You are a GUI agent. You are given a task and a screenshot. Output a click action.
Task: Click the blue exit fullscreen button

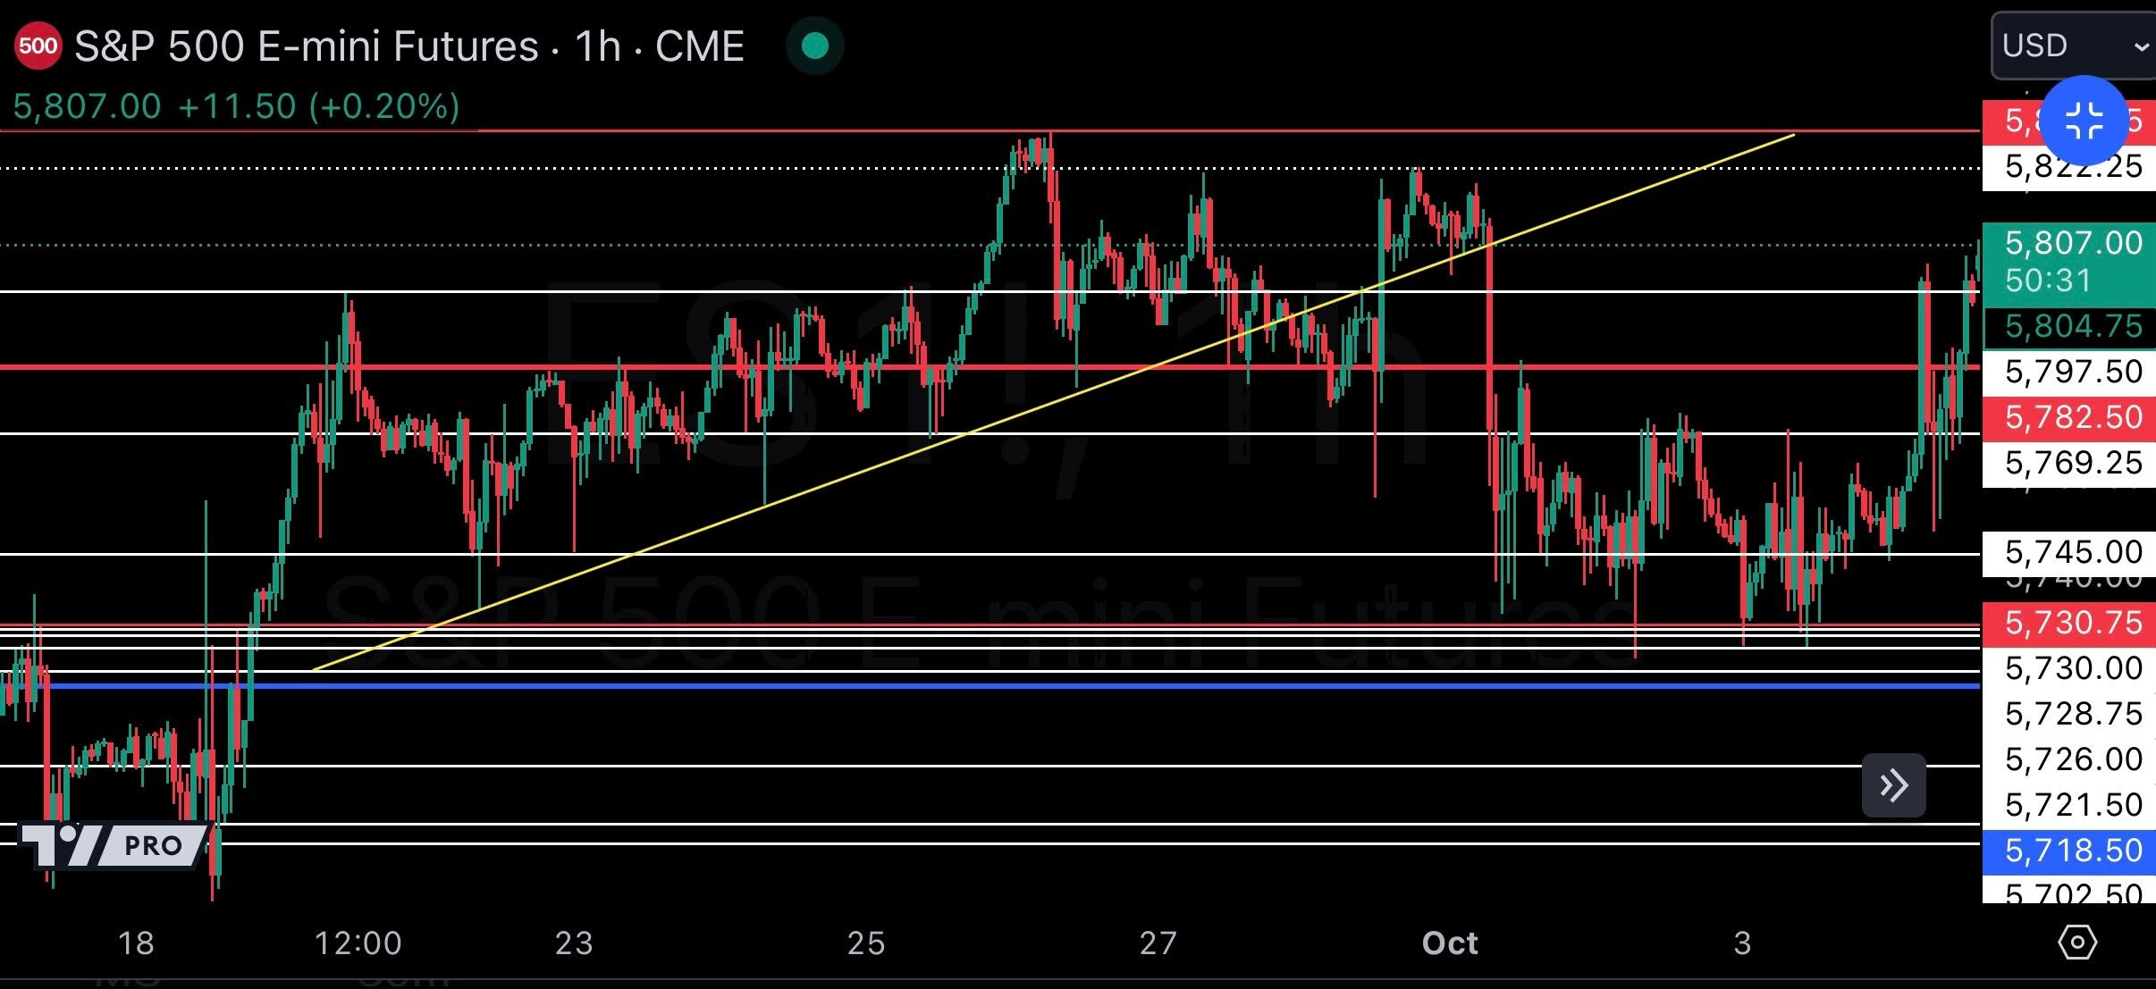[2084, 121]
